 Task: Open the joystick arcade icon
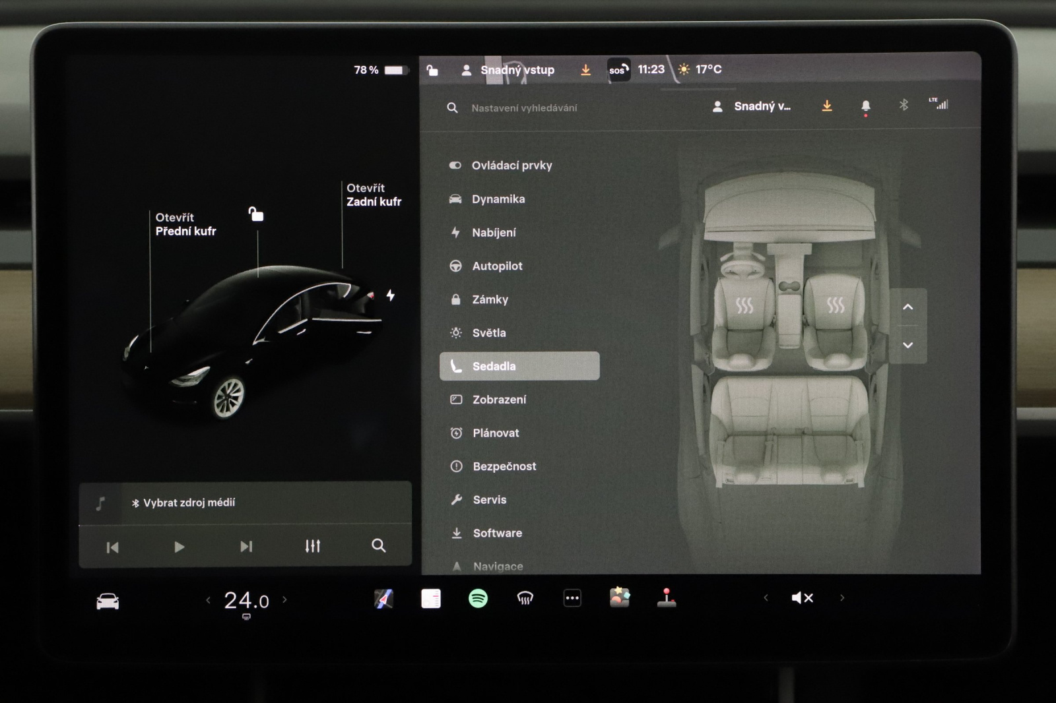pos(667,597)
